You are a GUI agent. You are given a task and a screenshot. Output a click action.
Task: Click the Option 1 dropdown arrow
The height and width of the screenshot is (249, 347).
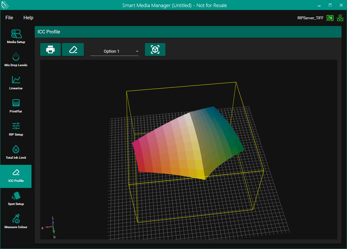click(137, 51)
